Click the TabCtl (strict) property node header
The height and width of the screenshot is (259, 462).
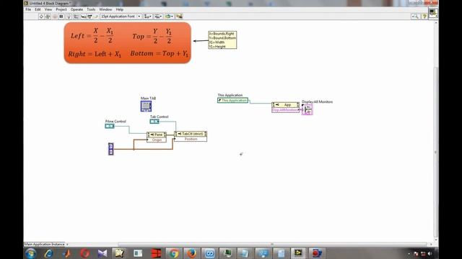(191, 134)
